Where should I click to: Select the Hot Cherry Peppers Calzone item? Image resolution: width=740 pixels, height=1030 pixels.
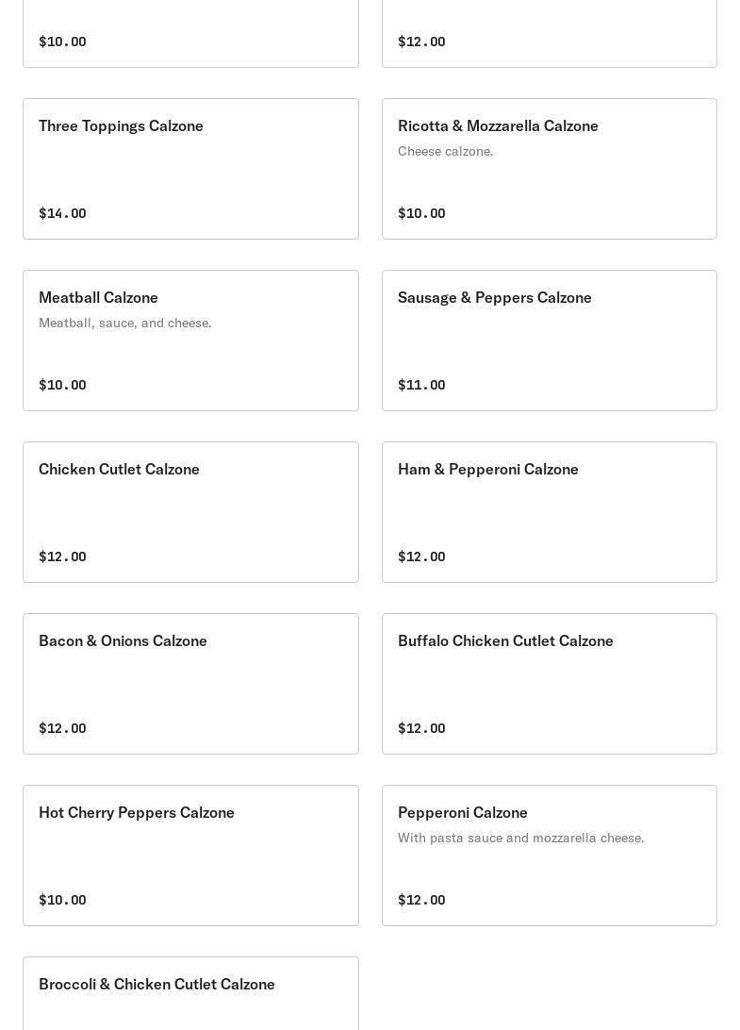tap(190, 855)
